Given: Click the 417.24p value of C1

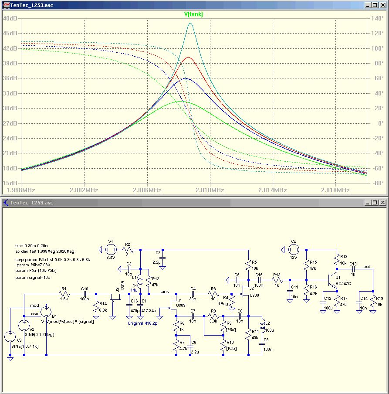Looking at the screenshot, I should [149, 311].
